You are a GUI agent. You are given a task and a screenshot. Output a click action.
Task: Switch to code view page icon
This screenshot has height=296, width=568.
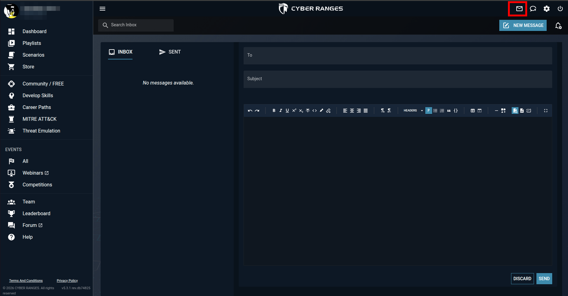point(522,111)
